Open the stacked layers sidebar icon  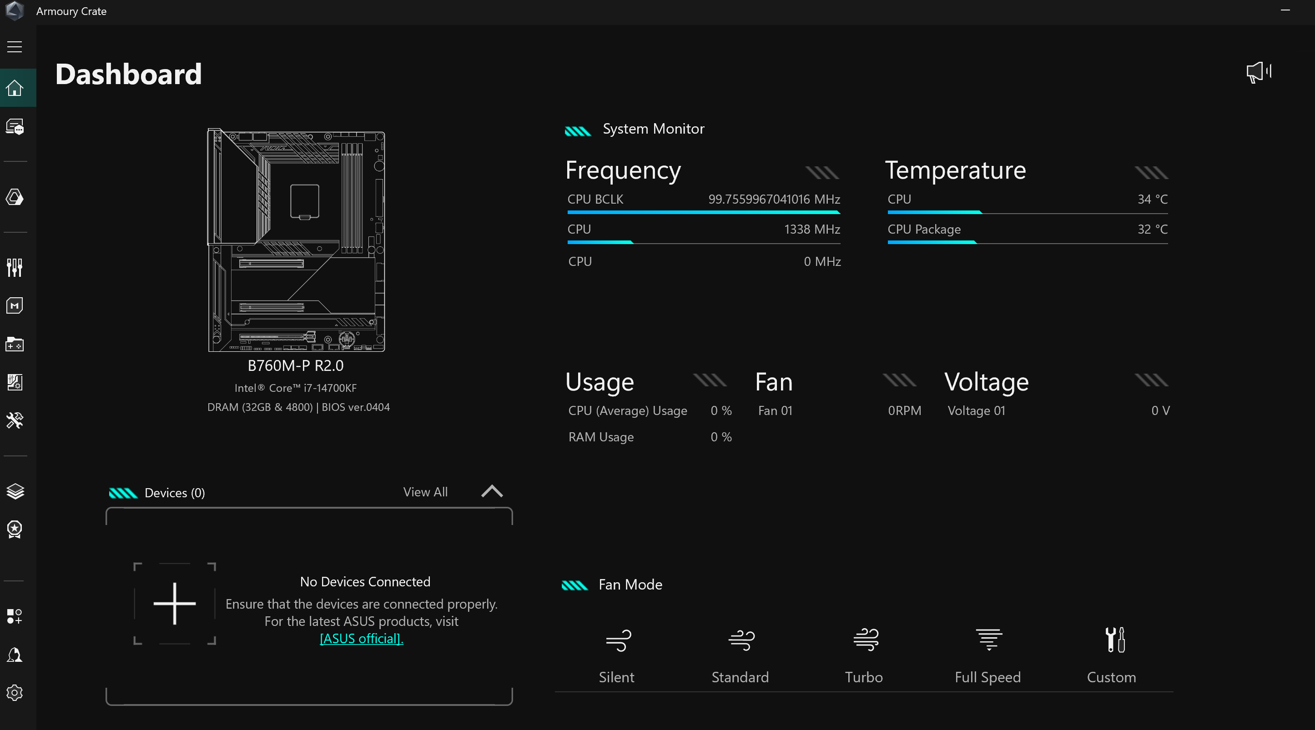click(14, 491)
